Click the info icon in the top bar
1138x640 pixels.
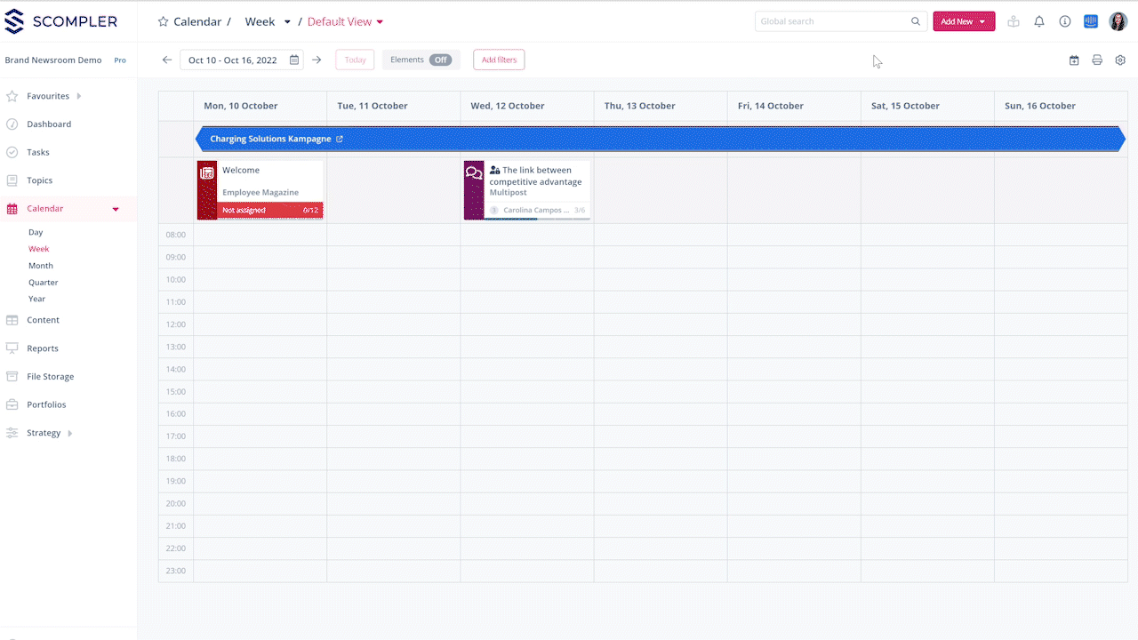1064,21
